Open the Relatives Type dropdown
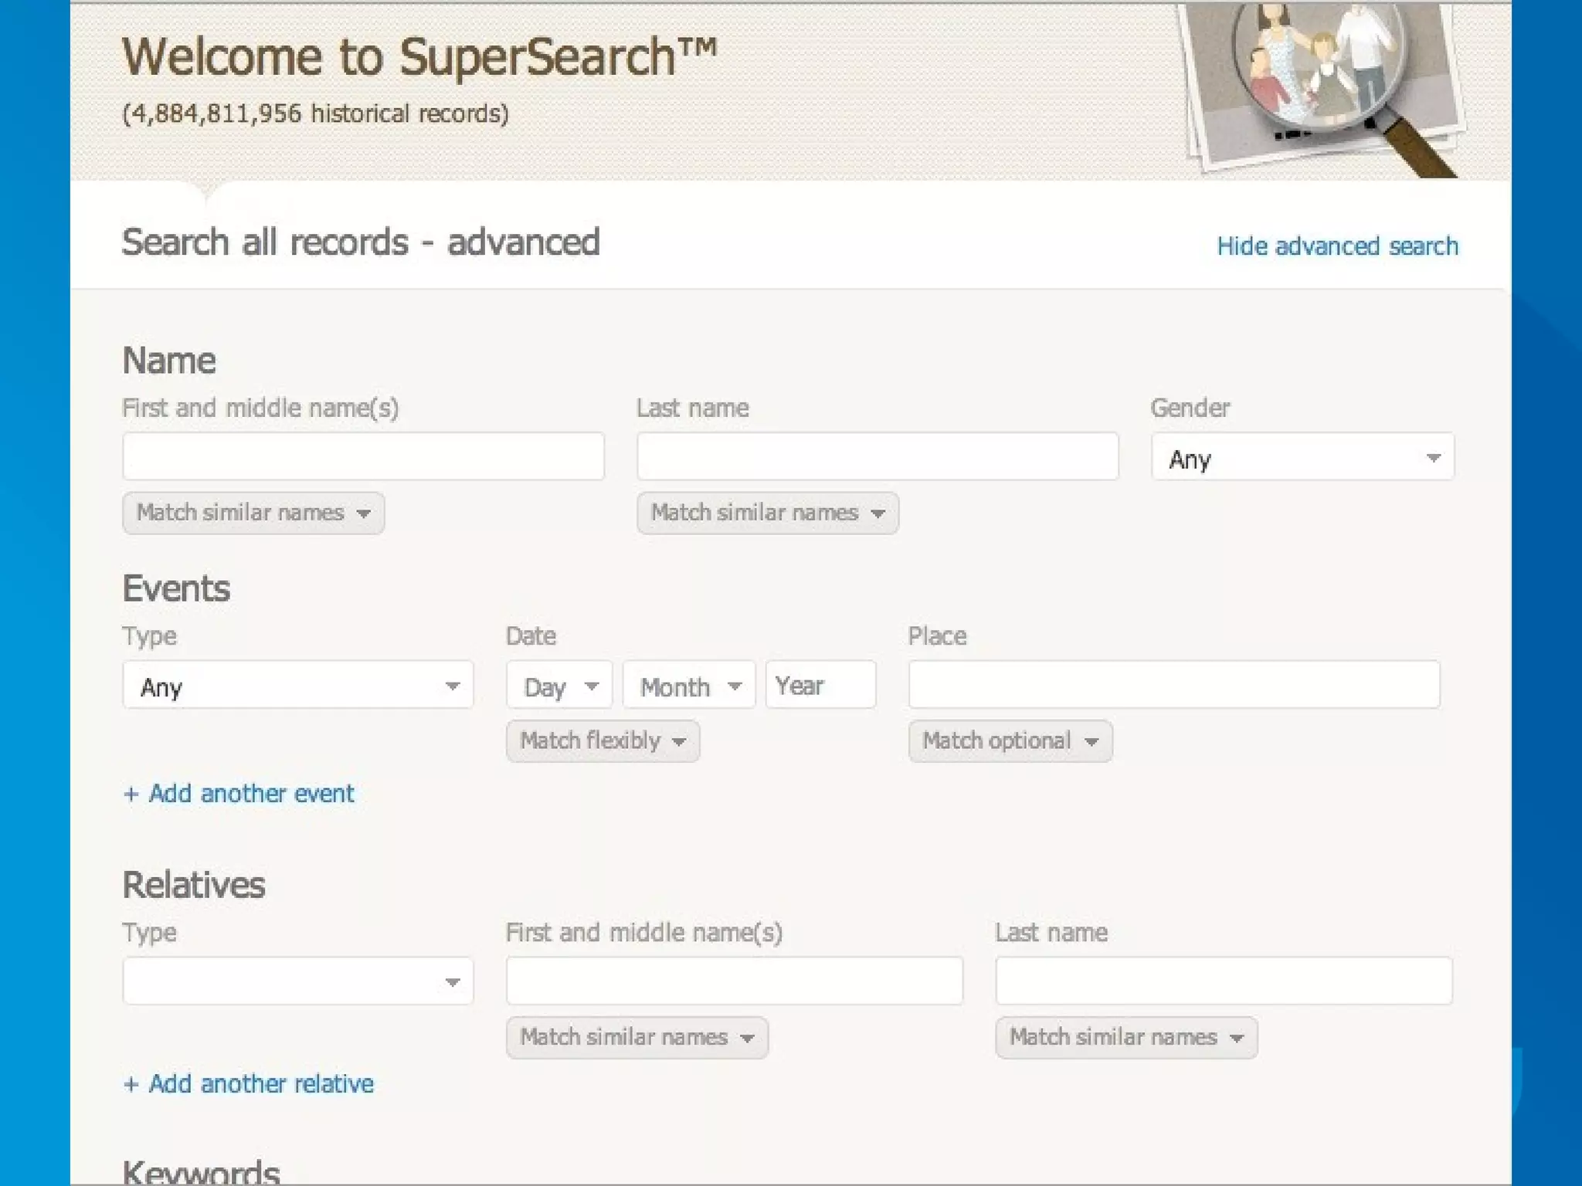Screen dimensions: 1582x1186 click(297, 981)
